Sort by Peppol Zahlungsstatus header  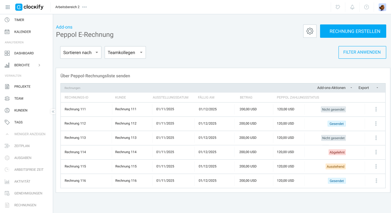pos(298,97)
